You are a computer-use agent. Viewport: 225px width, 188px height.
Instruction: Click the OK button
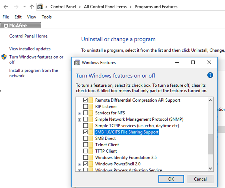(171, 179)
